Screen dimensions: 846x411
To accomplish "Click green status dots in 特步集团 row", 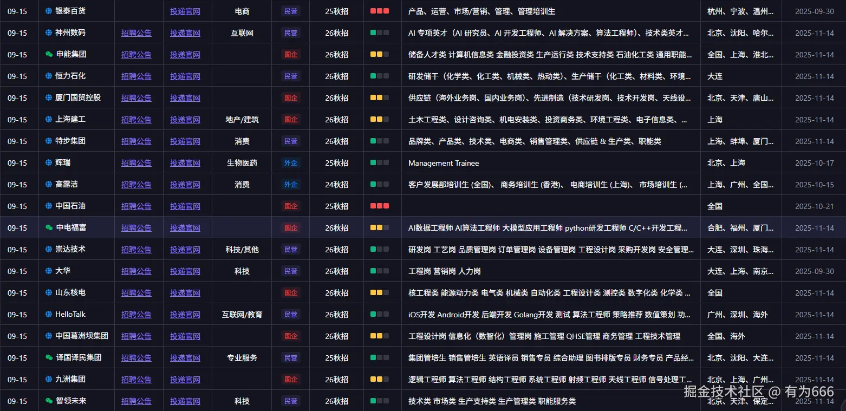I will [x=380, y=141].
